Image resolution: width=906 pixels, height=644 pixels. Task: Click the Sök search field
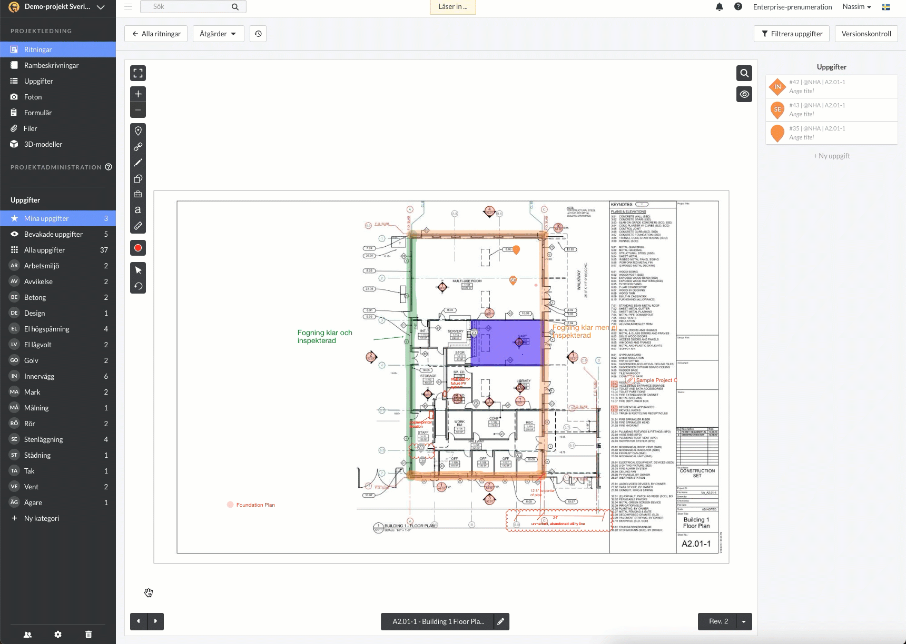click(193, 7)
